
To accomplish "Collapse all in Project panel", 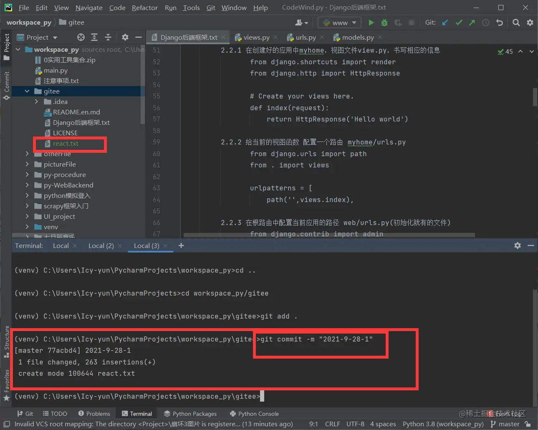I will coord(108,37).
